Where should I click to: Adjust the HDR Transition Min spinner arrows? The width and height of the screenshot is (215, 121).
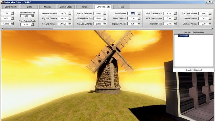point(175,18)
